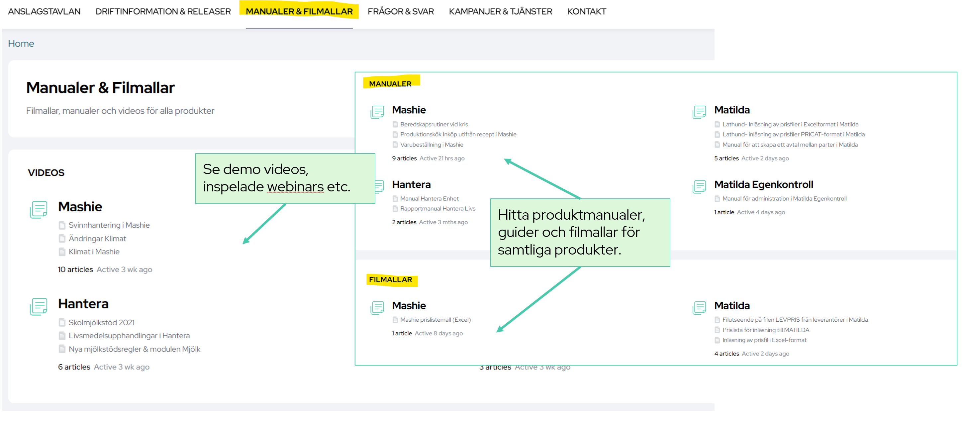
Task: Open Nya mjölkstödsregler & modulen Mjölk
Action: coord(134,349)
